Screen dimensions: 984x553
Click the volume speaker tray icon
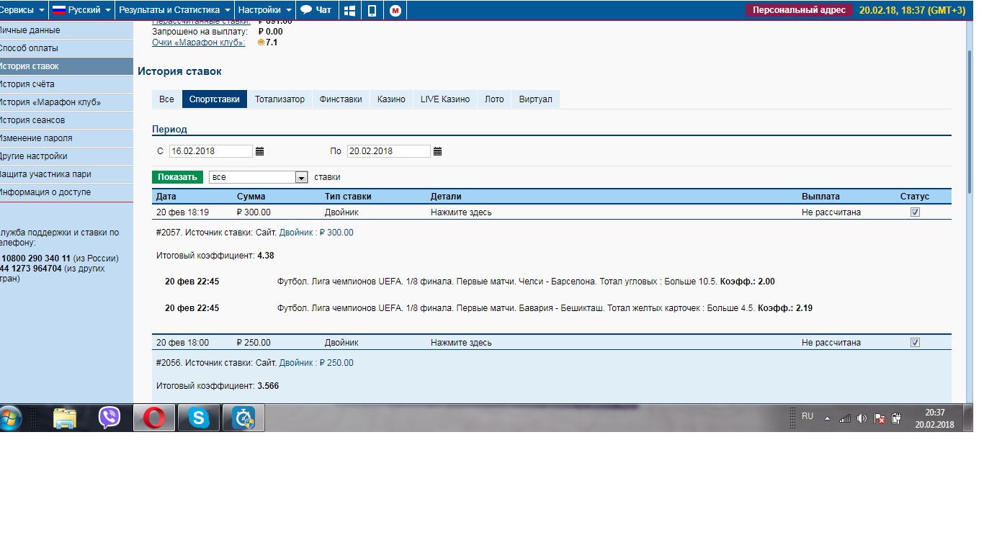coord(862,418)
